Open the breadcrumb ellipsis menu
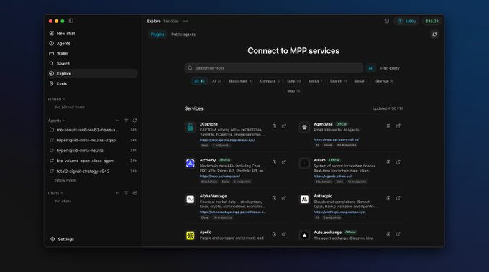This screenshot has height=272, width=489. tap(186, 21)
